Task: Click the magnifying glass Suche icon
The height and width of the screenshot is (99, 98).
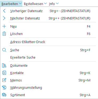Action: coord(4,50)
